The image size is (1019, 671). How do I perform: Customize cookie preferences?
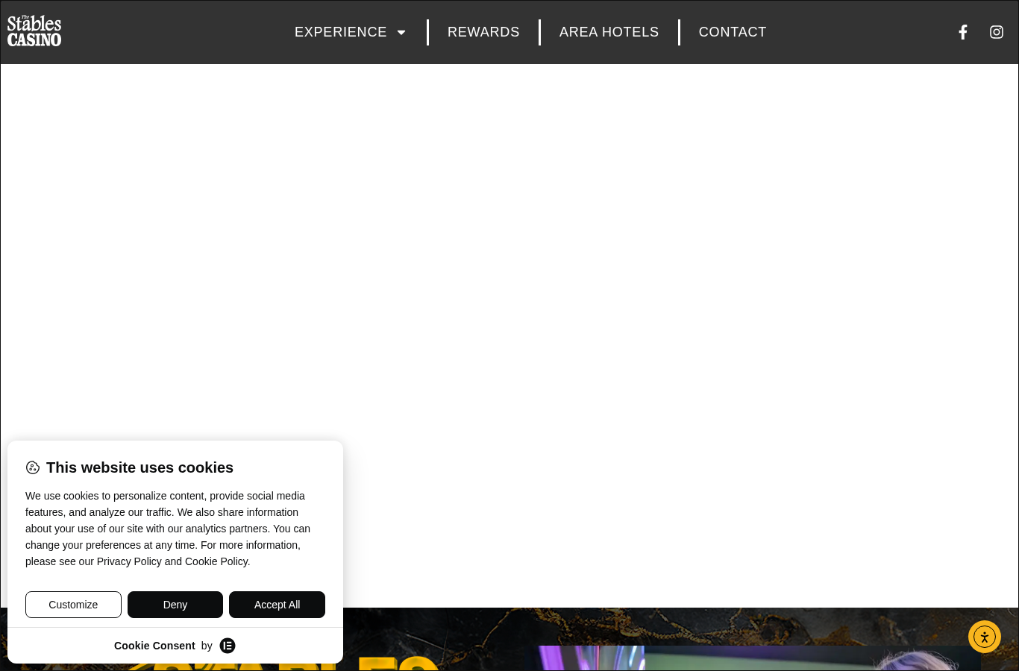(x=73, y=605)
